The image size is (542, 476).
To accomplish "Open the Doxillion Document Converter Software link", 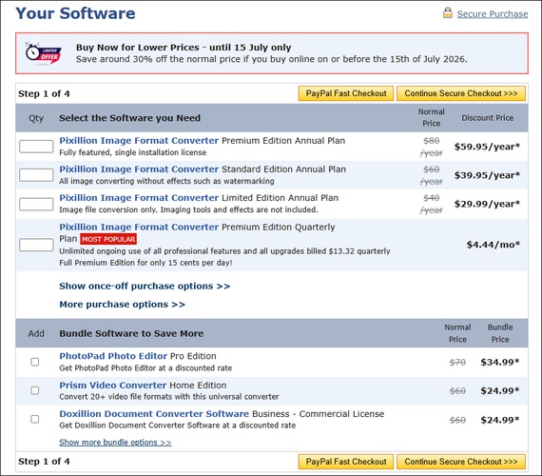I will coord(154,414).
